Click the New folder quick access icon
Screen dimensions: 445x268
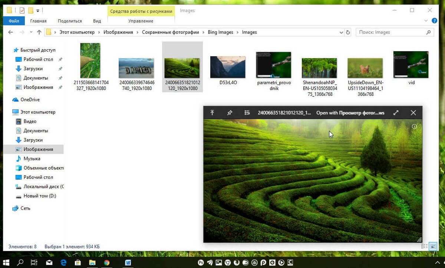[x=31, y=10]
